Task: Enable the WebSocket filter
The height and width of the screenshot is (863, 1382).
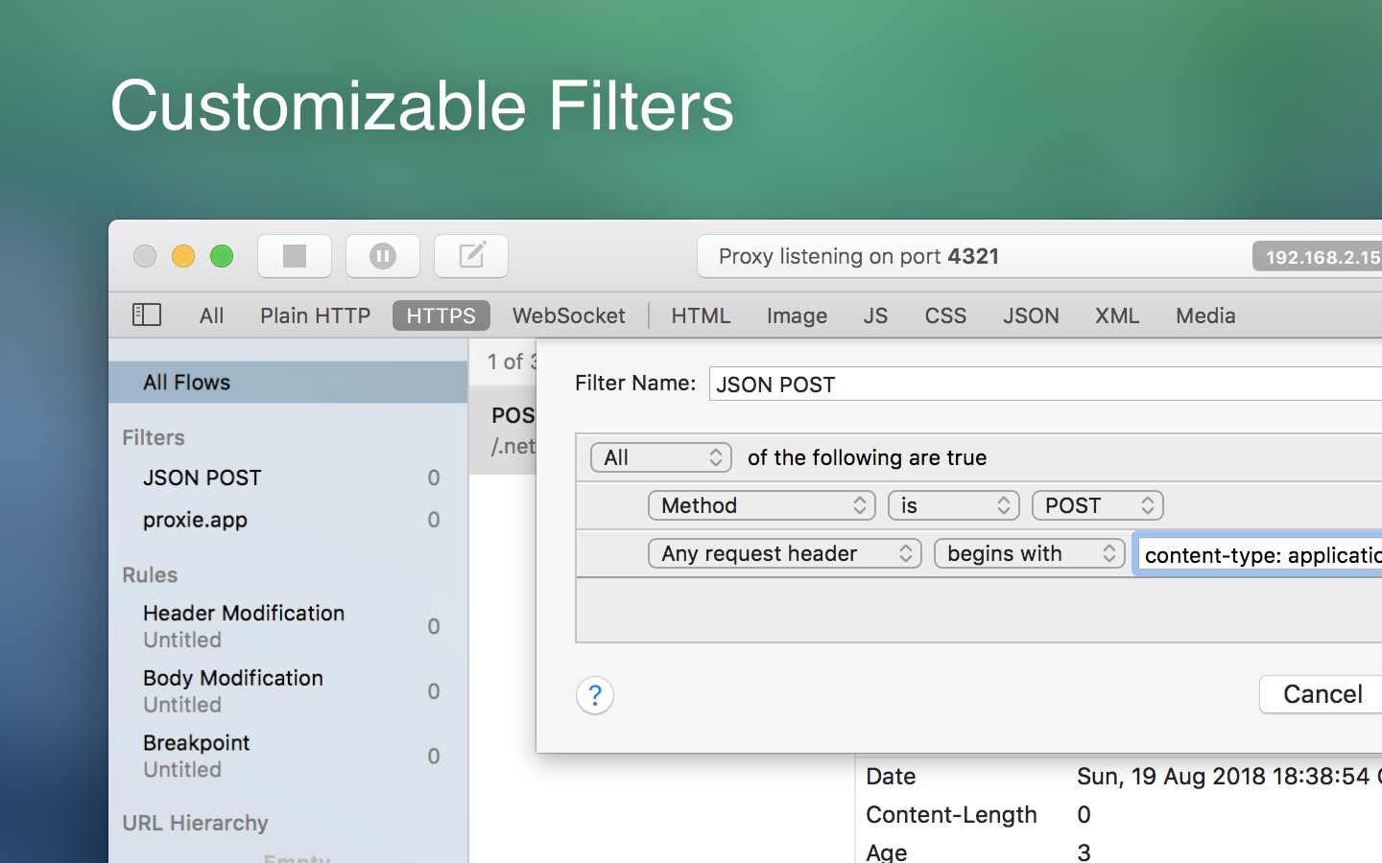Action: (x=568, y=315)
